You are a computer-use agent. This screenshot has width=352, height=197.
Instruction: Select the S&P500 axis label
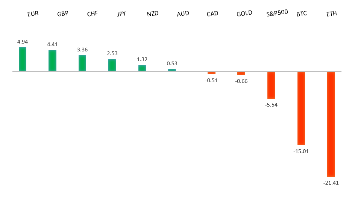coord(277,13)
